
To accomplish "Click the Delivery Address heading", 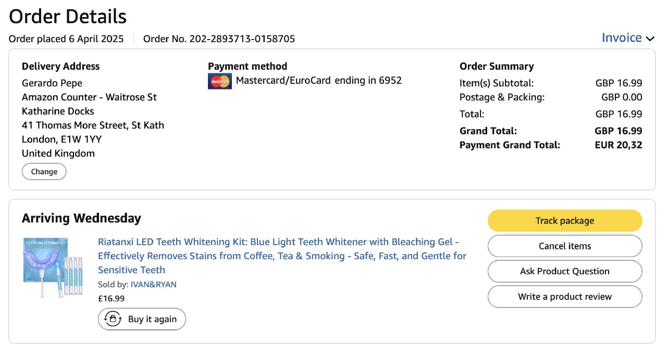I will pyautogui.click(x=60, y=67).
